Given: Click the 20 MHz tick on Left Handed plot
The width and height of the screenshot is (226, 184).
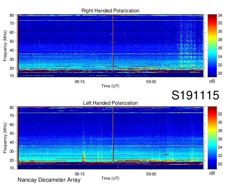Looking at the screenshot, I should coord(12,160).
